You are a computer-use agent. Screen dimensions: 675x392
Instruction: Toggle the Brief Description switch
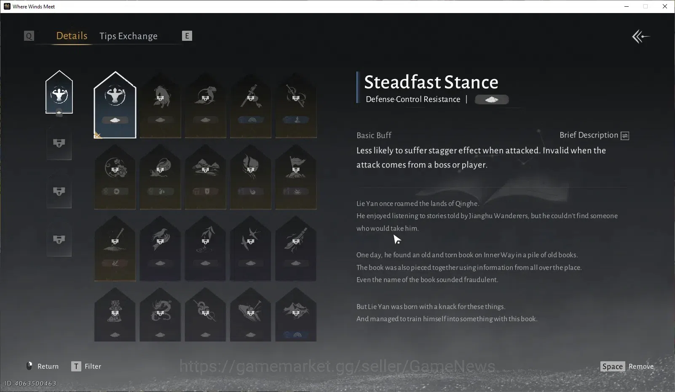point(625,135)
